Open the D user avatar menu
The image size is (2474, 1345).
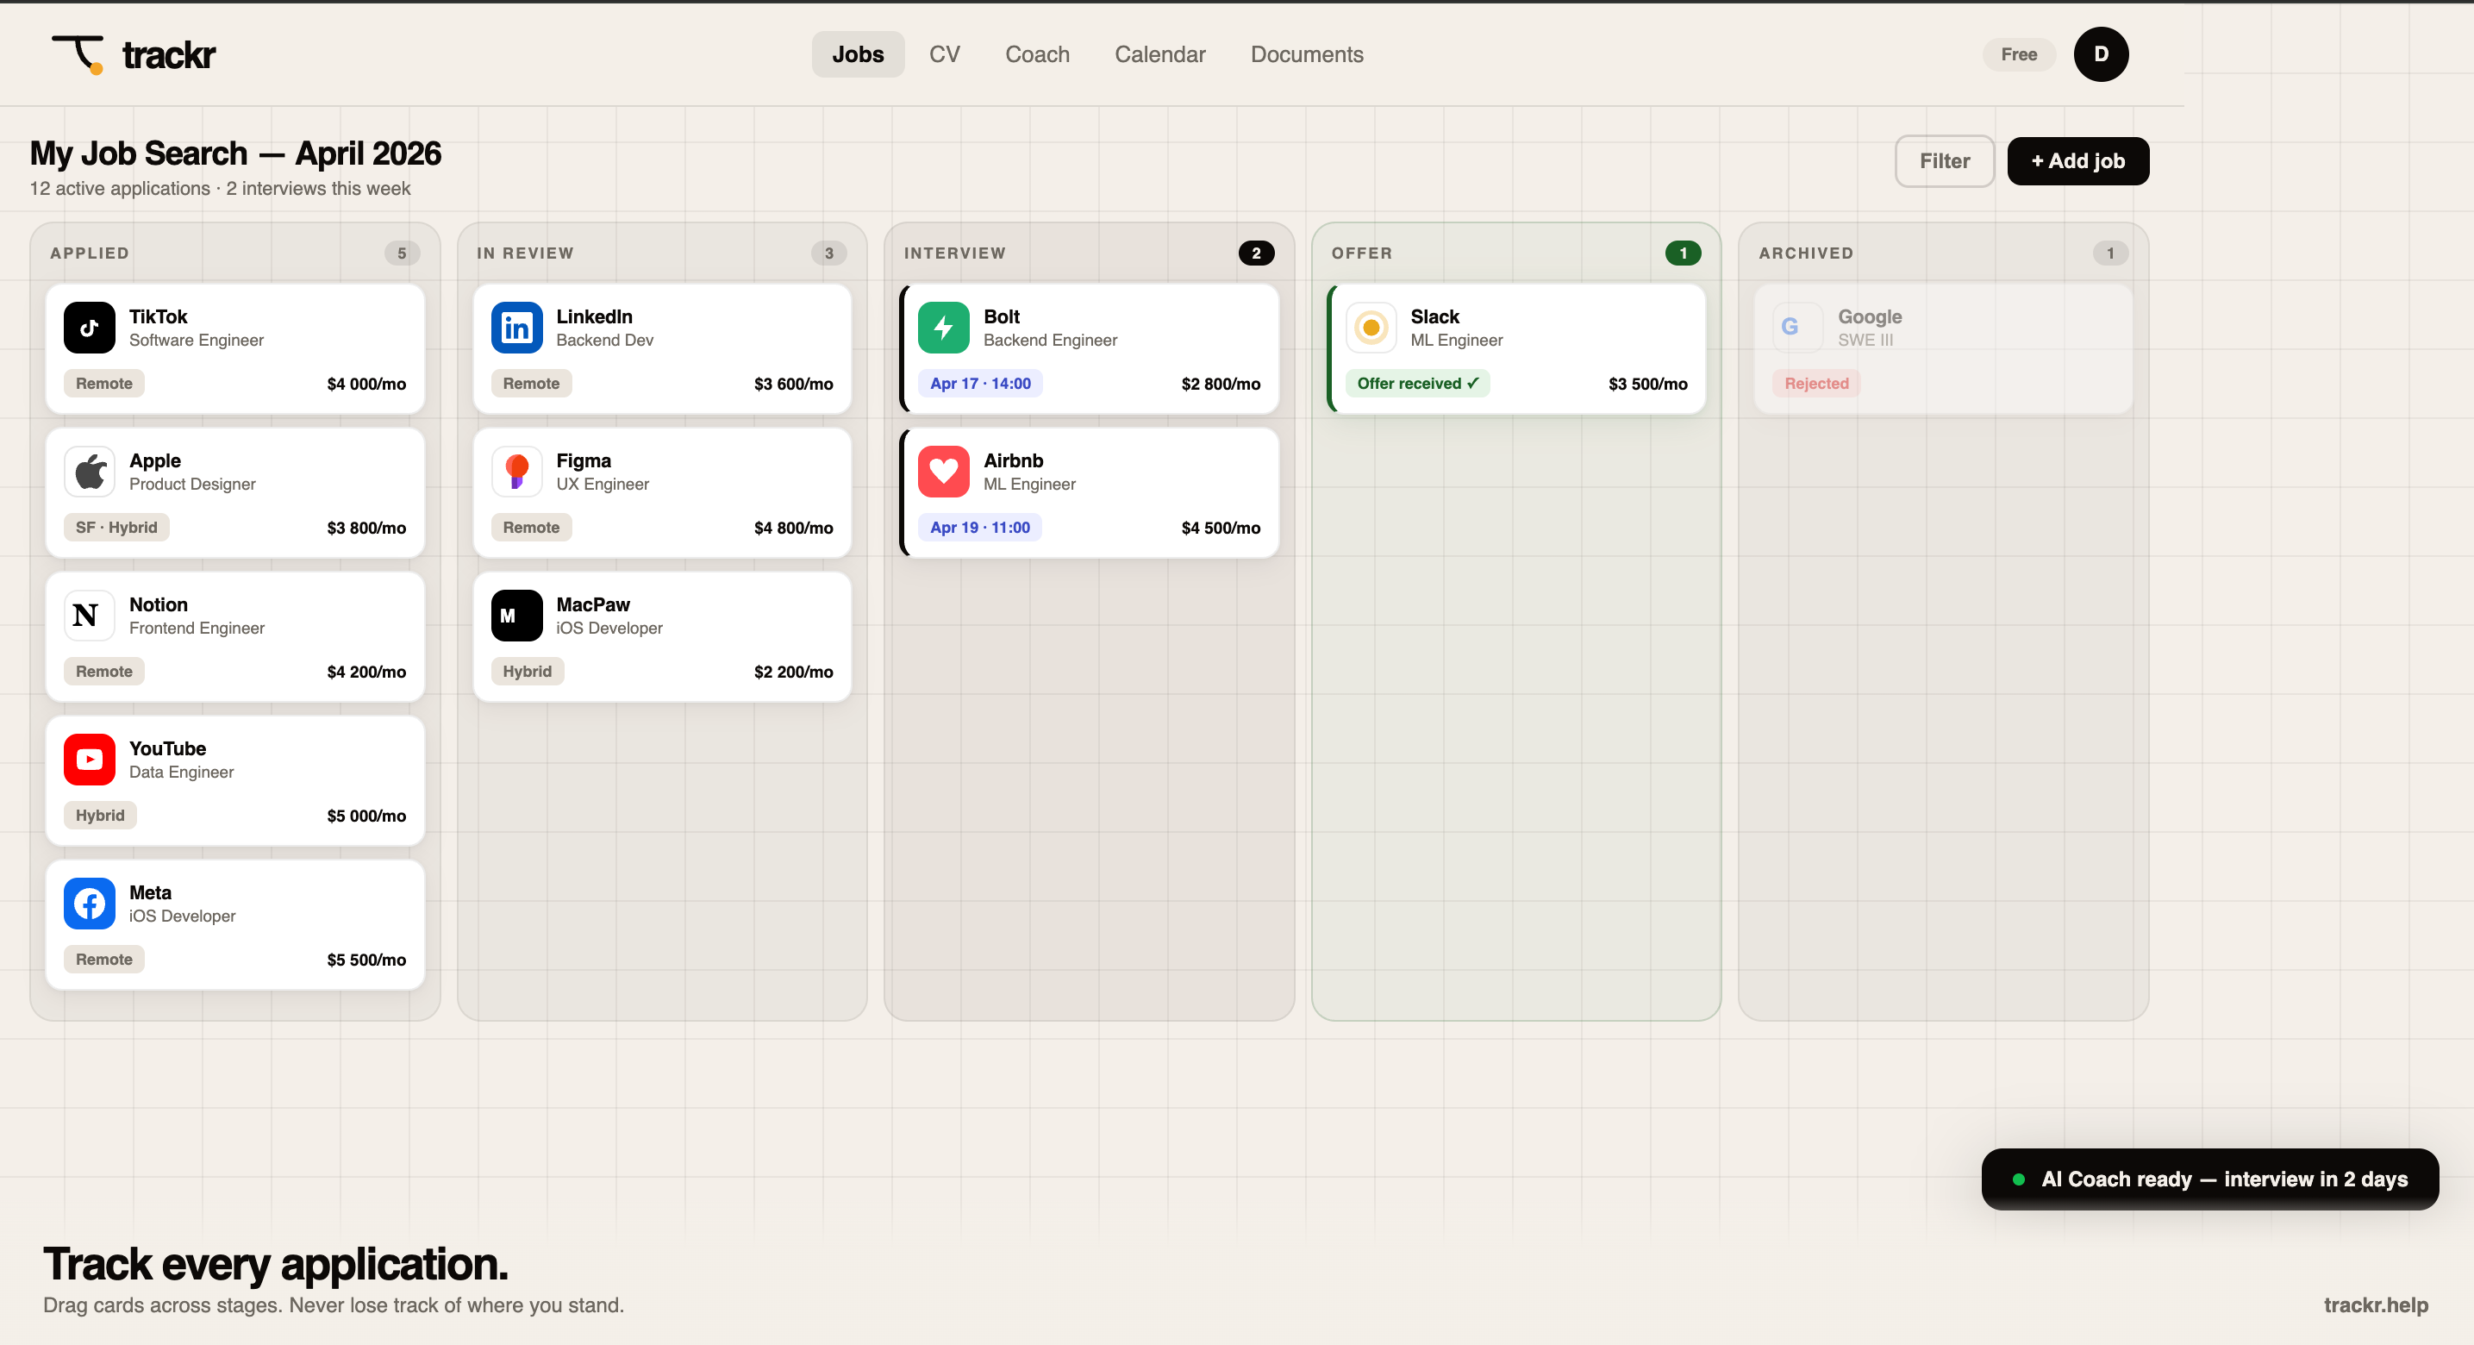2101,55
